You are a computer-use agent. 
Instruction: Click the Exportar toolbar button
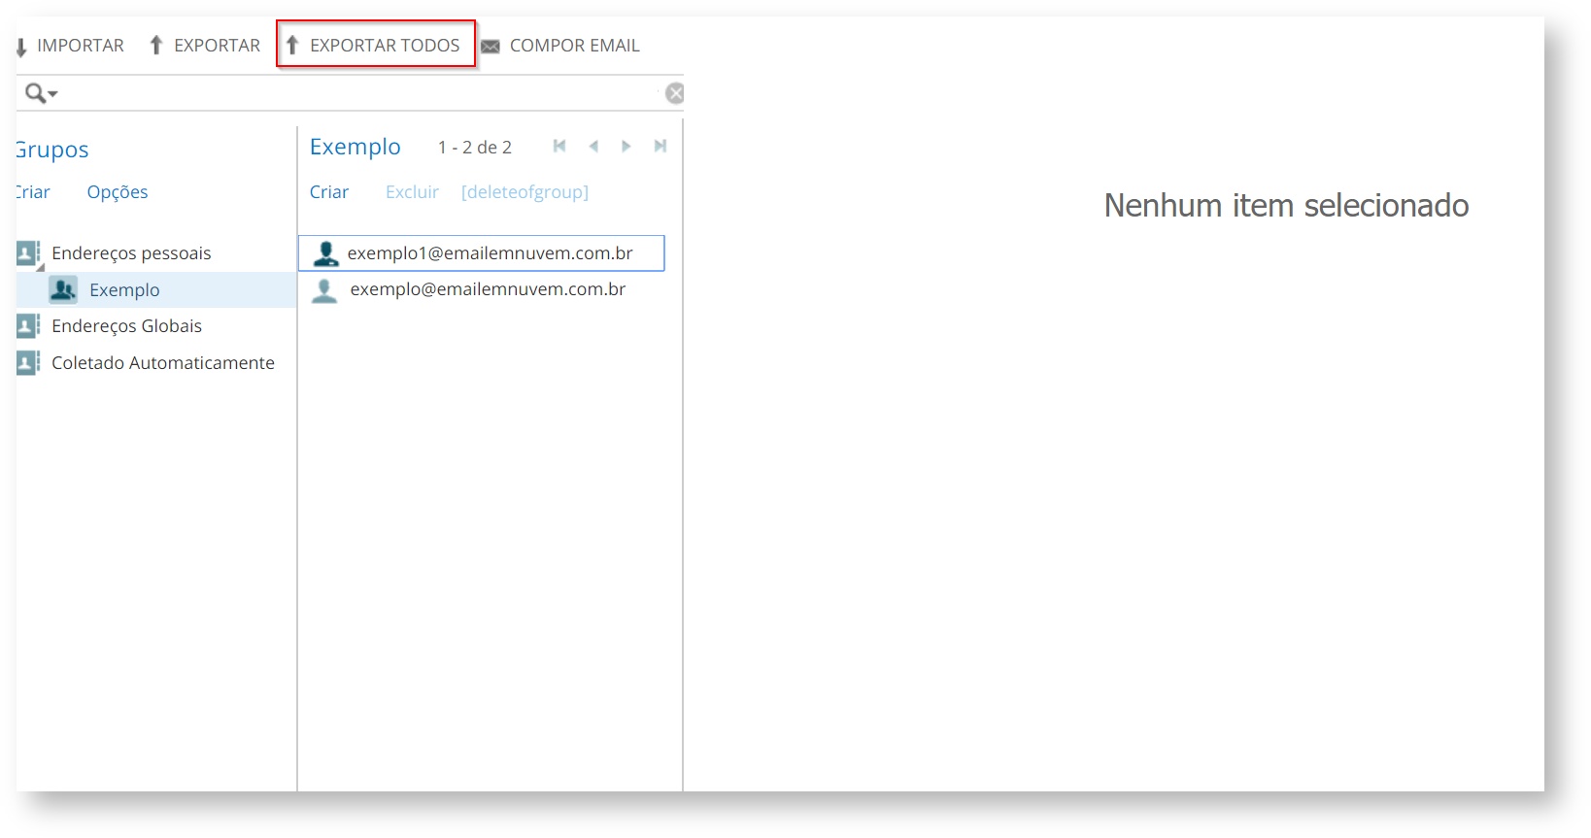coord(205,46)
